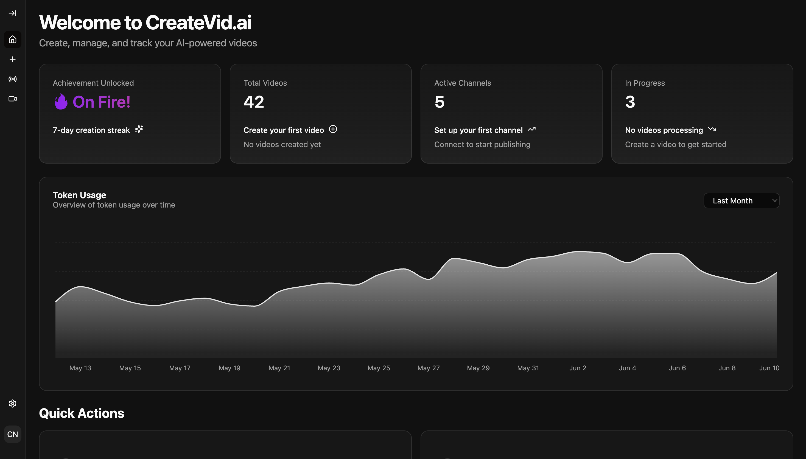The height and width of the screenshot is (459, 806).
Task: Click the 7-day creation streak text
Action: tap(91, 130)
